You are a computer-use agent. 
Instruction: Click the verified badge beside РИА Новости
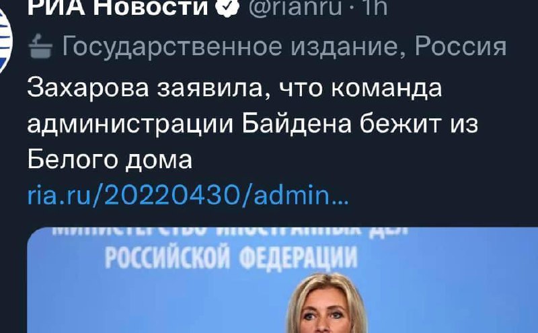(x=227, y=7)
